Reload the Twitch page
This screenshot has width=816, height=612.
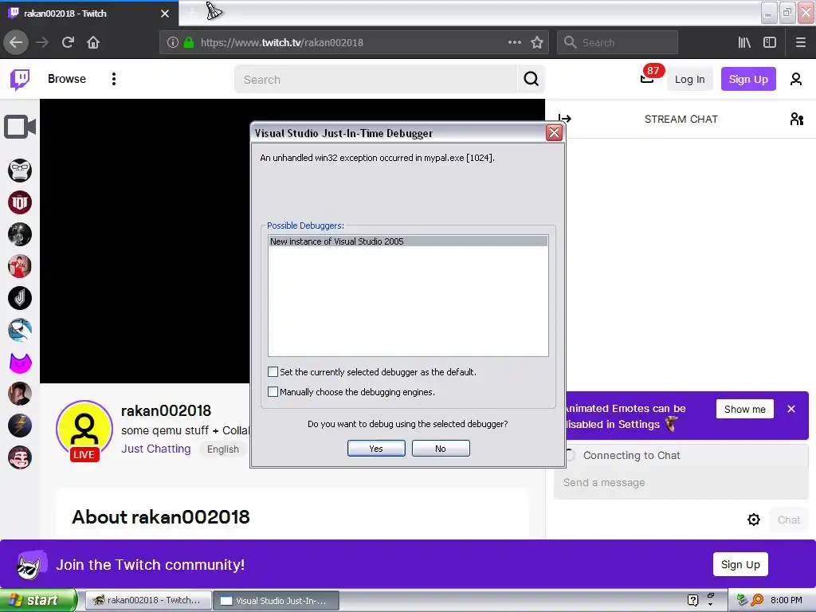pyautogui.click(x=68, y=42)
